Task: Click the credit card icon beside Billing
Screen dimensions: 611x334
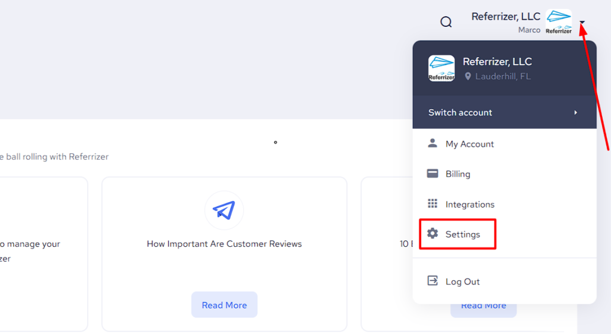Action: (x=433, y=174)
